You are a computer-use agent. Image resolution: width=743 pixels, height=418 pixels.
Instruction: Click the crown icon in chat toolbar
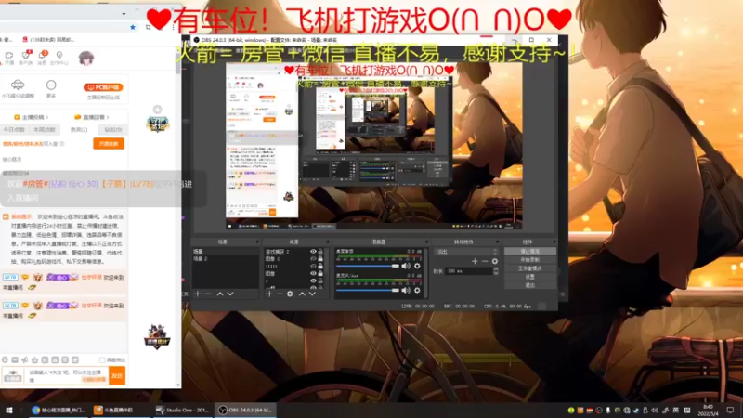coord(34,360)
